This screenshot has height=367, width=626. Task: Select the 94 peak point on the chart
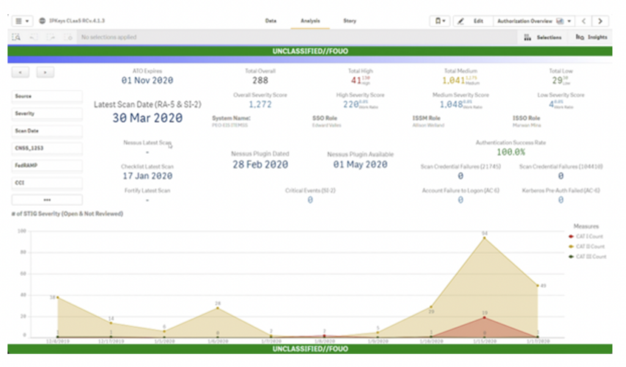[x=484, y=239]
